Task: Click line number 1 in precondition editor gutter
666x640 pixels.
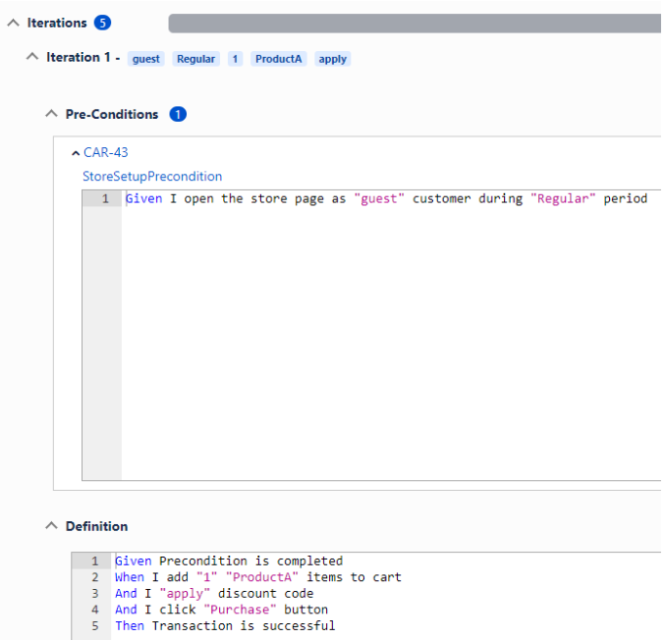Action: (x=105, y=198)
